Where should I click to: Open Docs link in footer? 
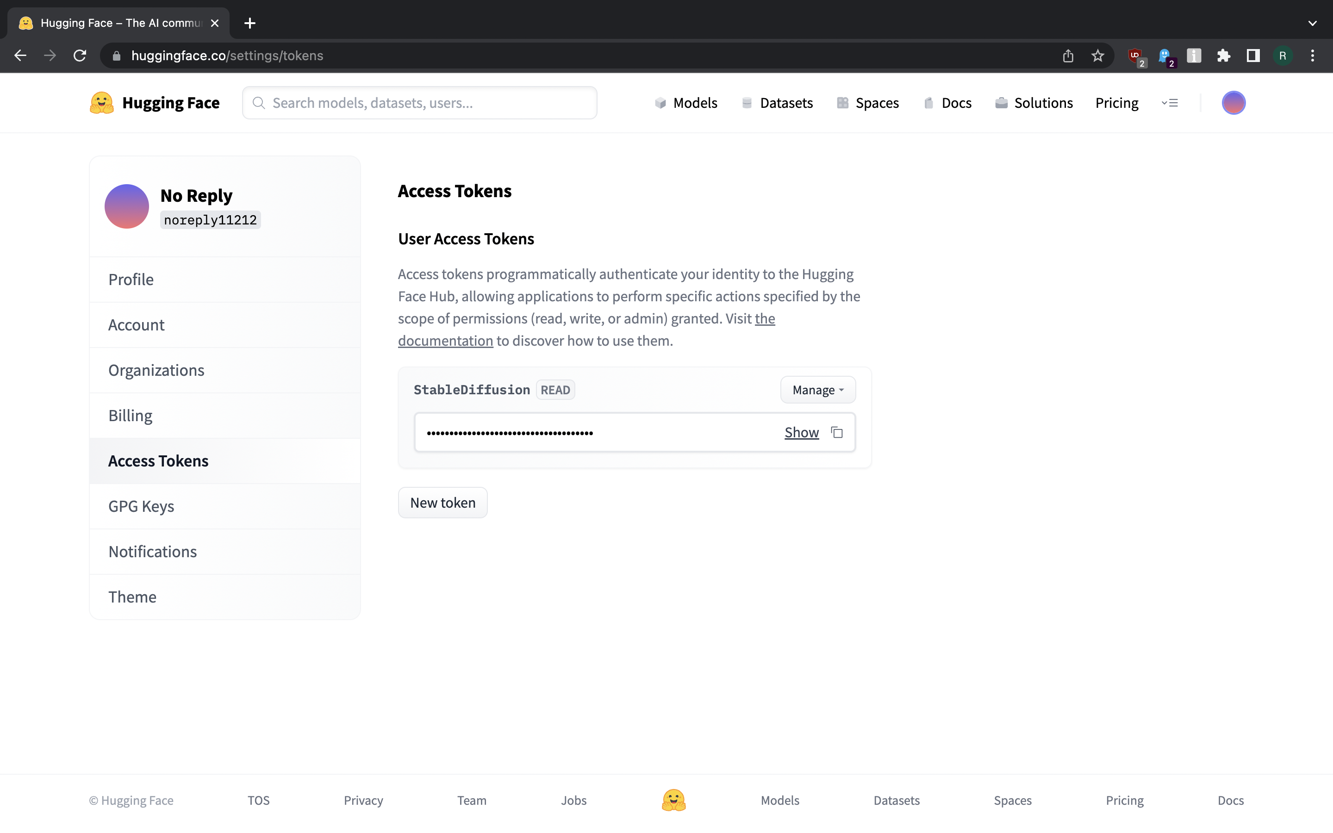tap(1231, 801)
